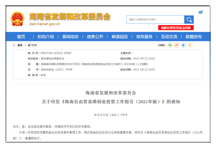Click the 标题 row title text
The image size is (216, 148).
point(94,64)
